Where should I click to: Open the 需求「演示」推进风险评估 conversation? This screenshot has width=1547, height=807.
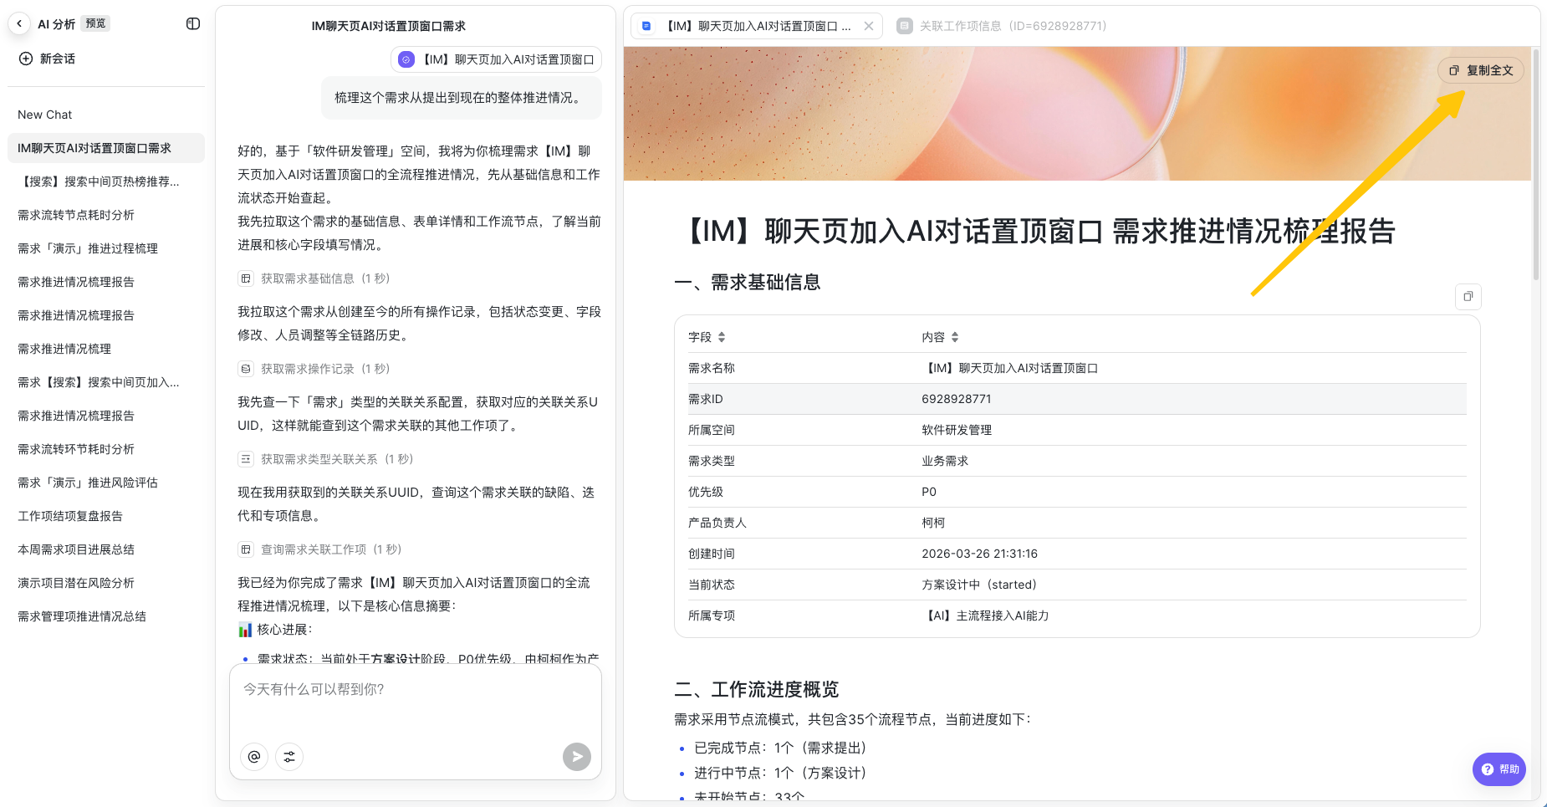[105, 483]
